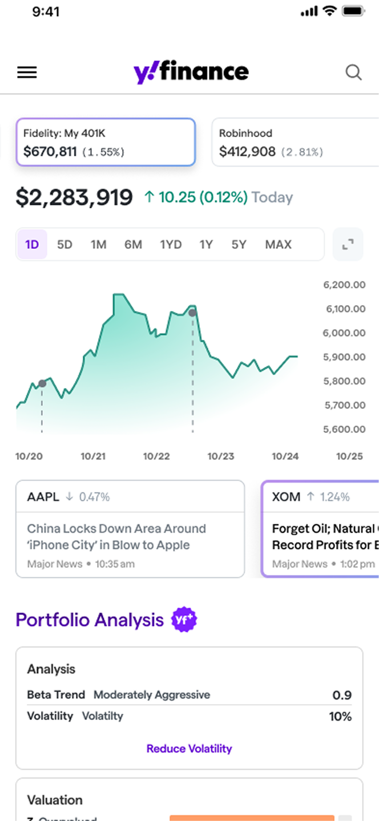The image size is (379, 821).
Task: Tap the AAPL ticker symbol
Action: click(x=43, y=497)
